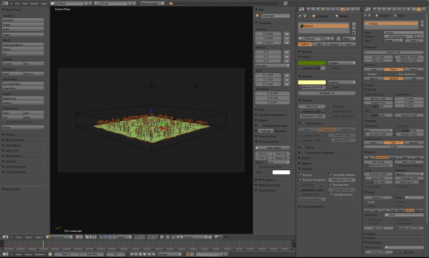This screenshot has width=429, height=258.
Task: Enable the Transparency panel checkbox
Action: point(304,123)
